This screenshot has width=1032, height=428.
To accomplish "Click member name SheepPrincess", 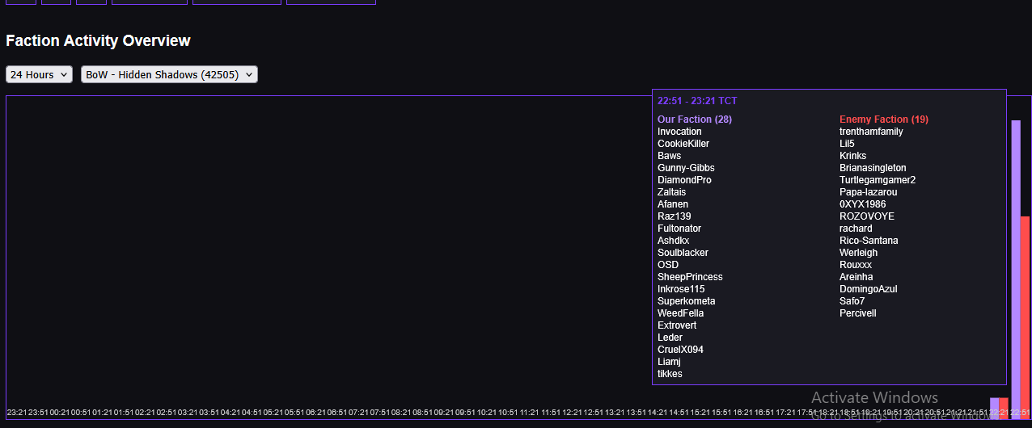I will [x=690, y=277].
